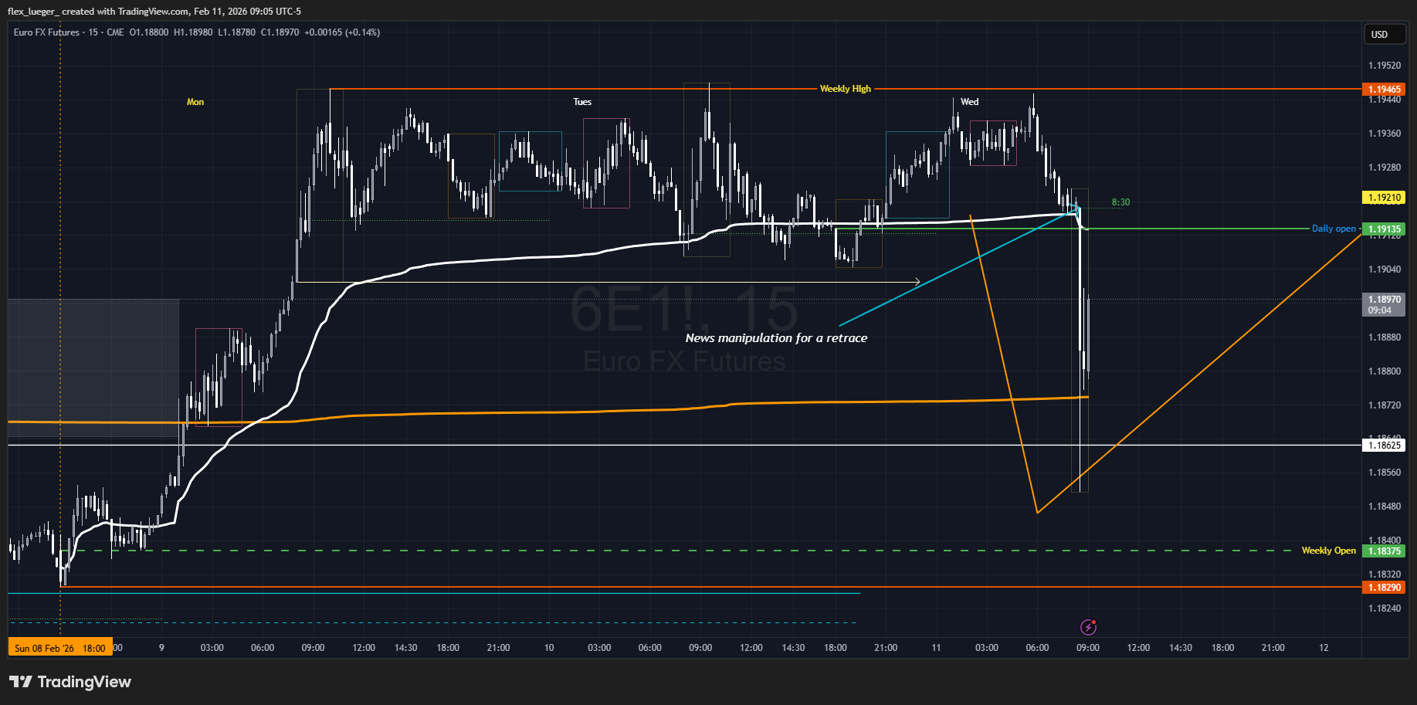1417x705 pixels.
Task: Click the orange 1.19465 price label
Action: tap(1383, 90)
